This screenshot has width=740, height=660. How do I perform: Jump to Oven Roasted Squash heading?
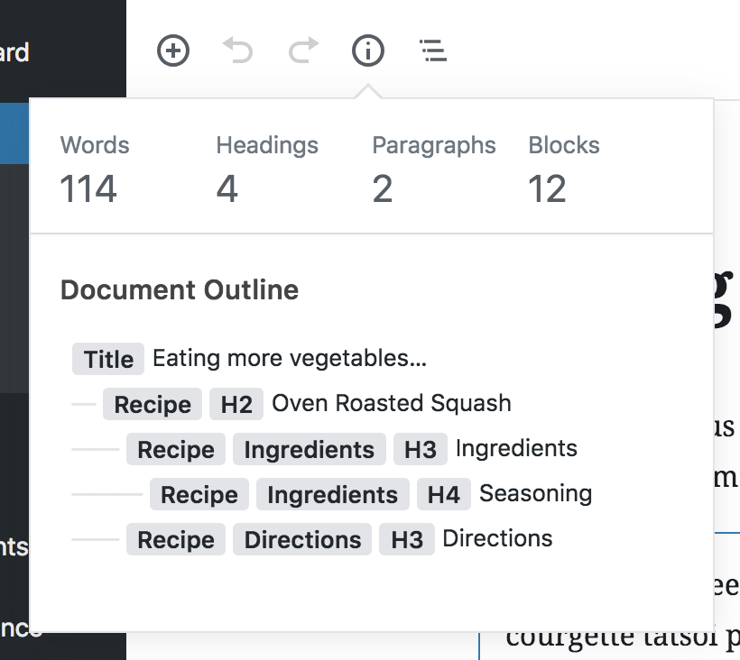392,404
